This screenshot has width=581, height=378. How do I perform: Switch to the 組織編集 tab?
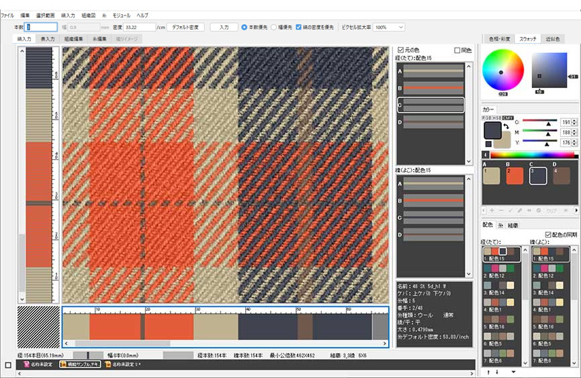(74, 39)
